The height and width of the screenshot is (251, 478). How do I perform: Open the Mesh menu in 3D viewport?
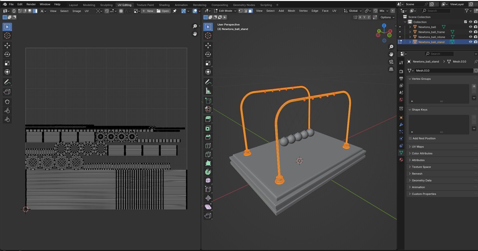click(291, 11)
